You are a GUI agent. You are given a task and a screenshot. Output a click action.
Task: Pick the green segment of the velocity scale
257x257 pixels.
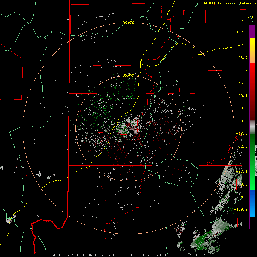click(252, 162)
